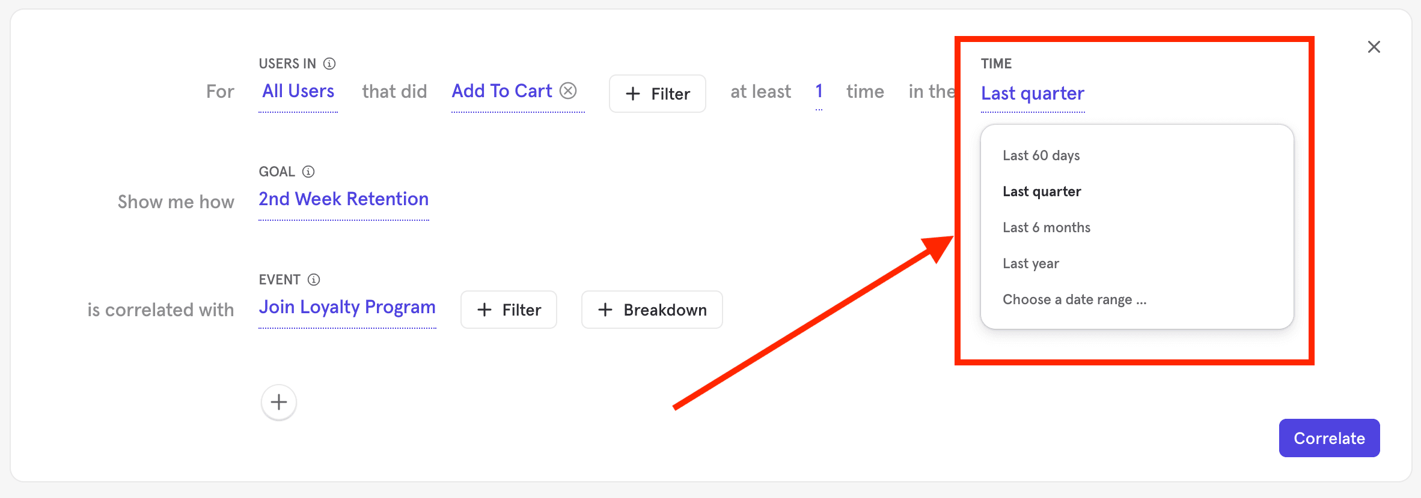Click the GOAL info icon
Screen dimensions: 1421x498
308,172
